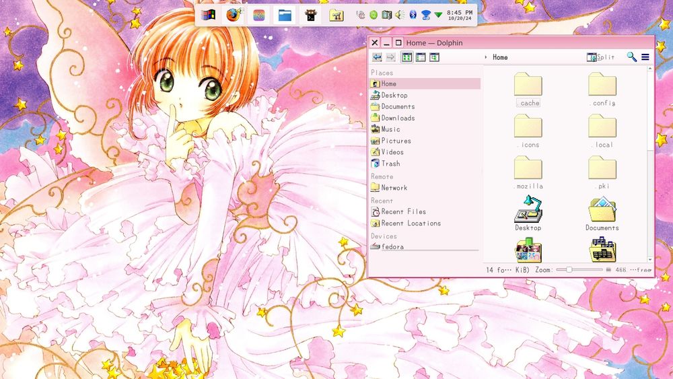
Task: Open the tools folder panel icon
Action: click(336, 15)
